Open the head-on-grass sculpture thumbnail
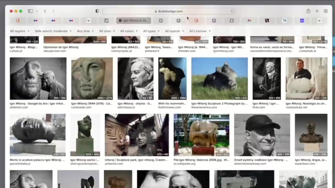335x188 pixels. click(220, 79)
